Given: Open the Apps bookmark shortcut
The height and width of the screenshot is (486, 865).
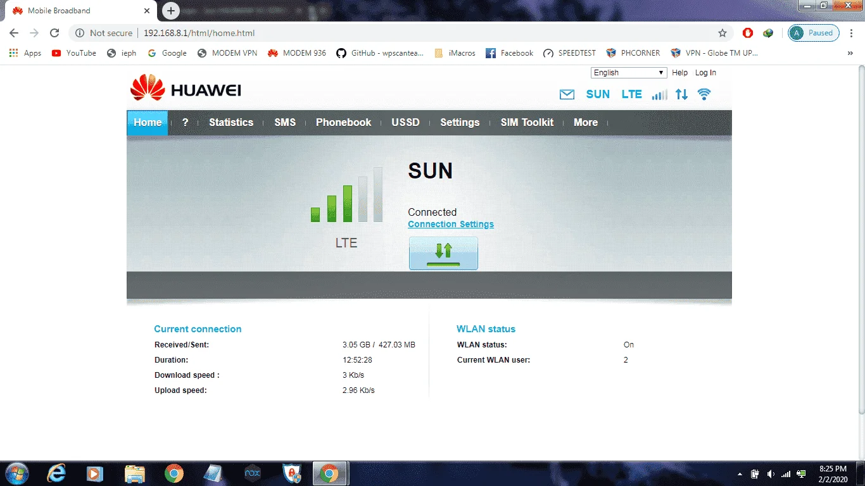Looking at the screenshot, I should point(25,53).
